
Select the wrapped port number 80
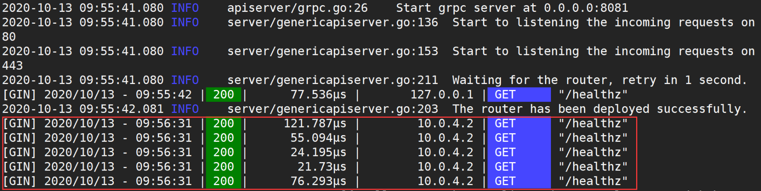(x=9, y=37)
